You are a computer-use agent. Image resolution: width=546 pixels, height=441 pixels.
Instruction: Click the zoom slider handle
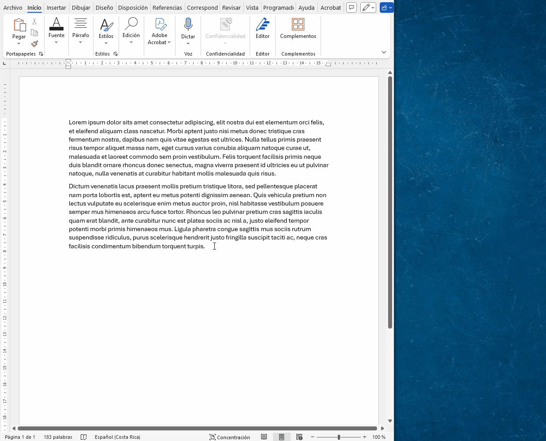tap(339, 437)
